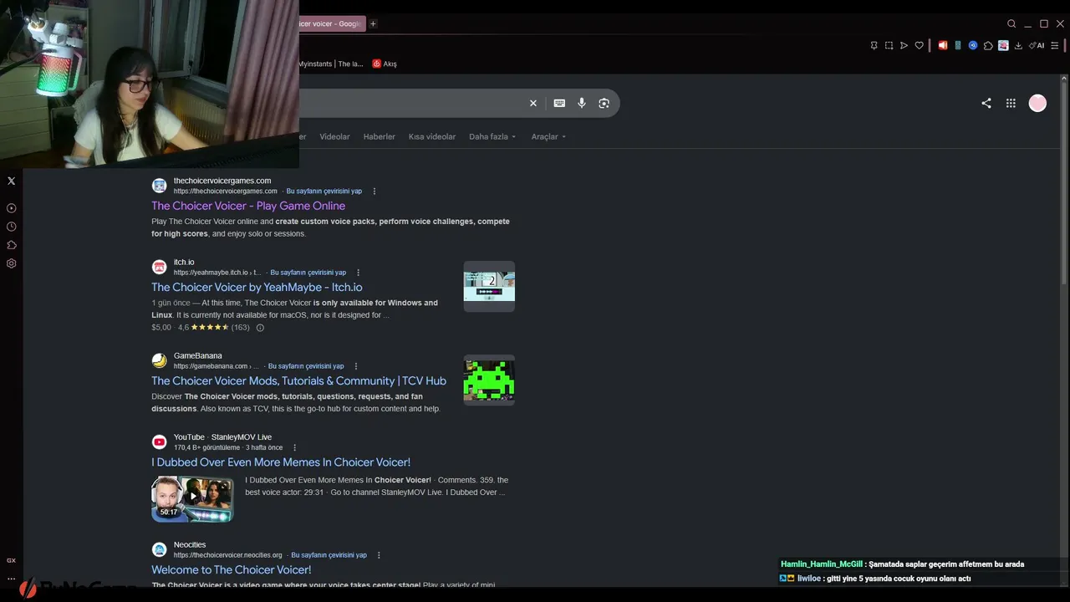Viewport: 1070px width, 602px height.
Task: Open Settings gear in the sidebar
Action: coord(11,263)
